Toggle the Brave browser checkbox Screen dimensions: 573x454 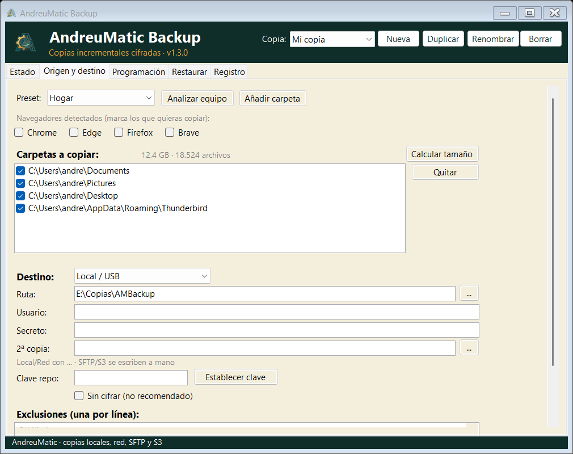click(x=170, y=132)
